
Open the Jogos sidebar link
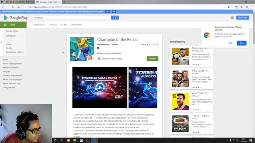(9, 44)
